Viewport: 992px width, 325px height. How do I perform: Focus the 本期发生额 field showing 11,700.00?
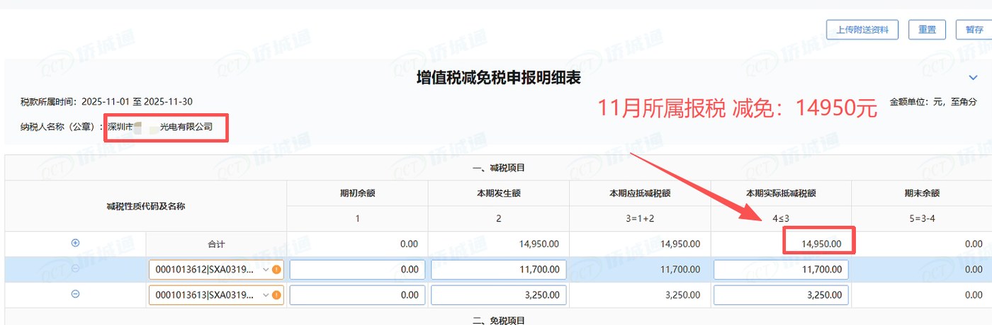click(498, 270)
